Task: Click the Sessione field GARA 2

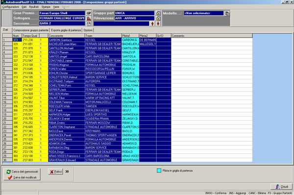Action: 62,24
